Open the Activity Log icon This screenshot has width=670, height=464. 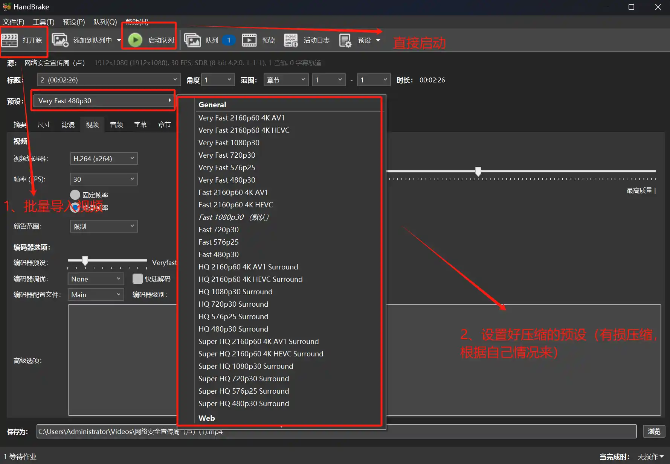[x=291, y=40]
